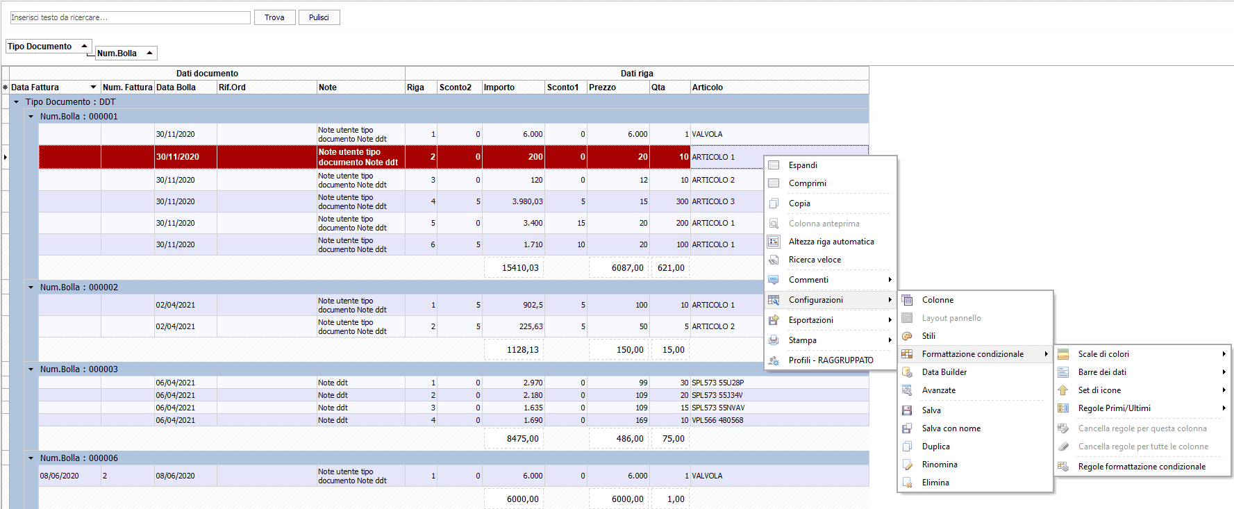Click the Regole Primi/Ultimi icon
This screenshot has width=1234, height=509.
click(1063, 408)
